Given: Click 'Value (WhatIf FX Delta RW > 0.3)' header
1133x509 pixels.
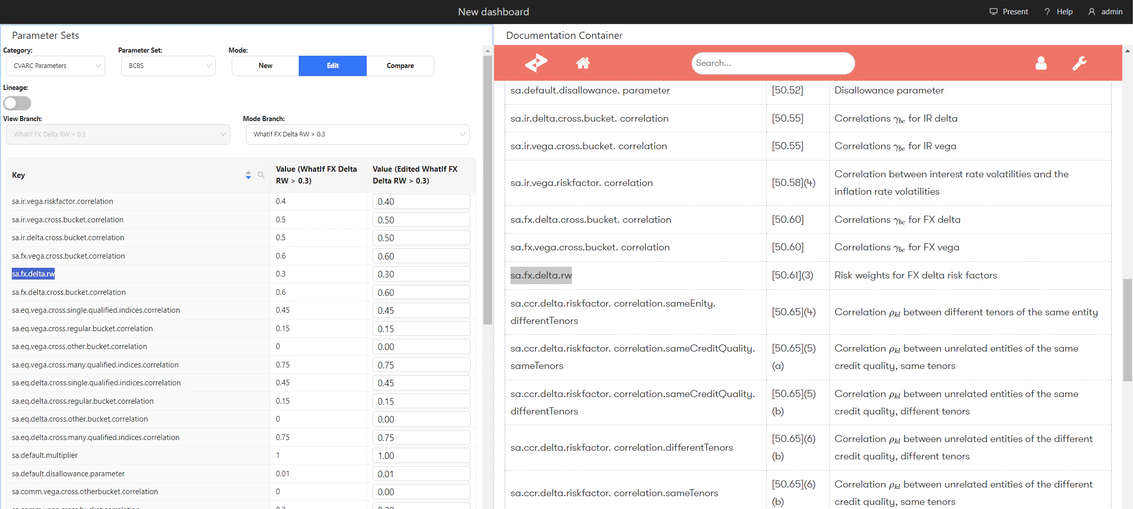Looking at the screenshot, I should click(x=318, y=175).
